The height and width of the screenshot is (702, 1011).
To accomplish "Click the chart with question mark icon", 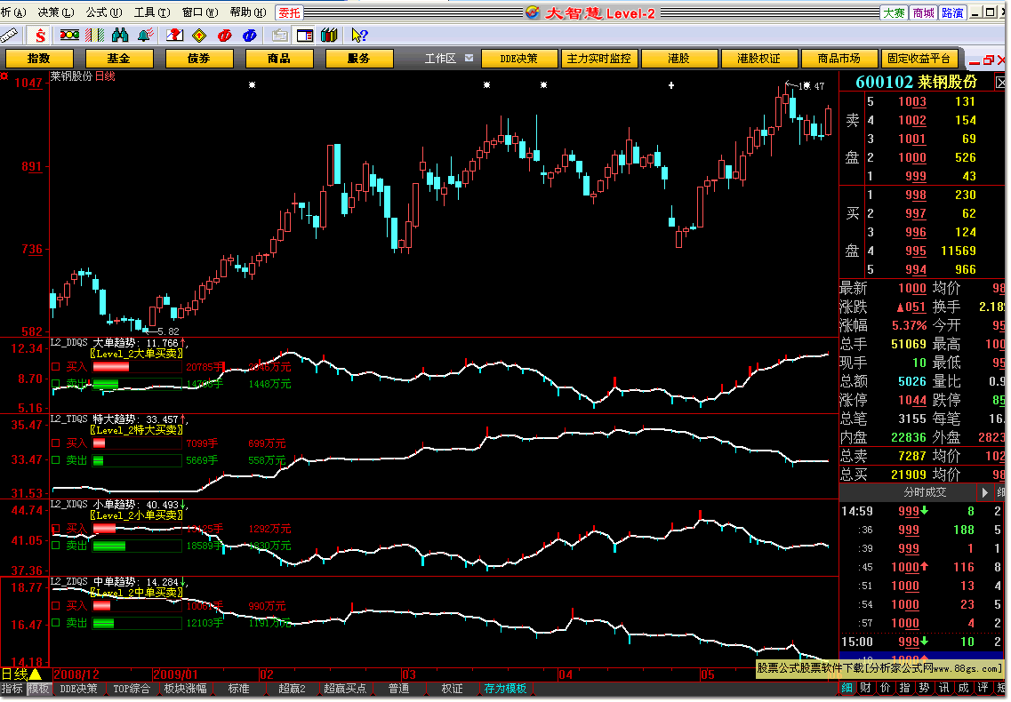I will [x=175, y=36].
